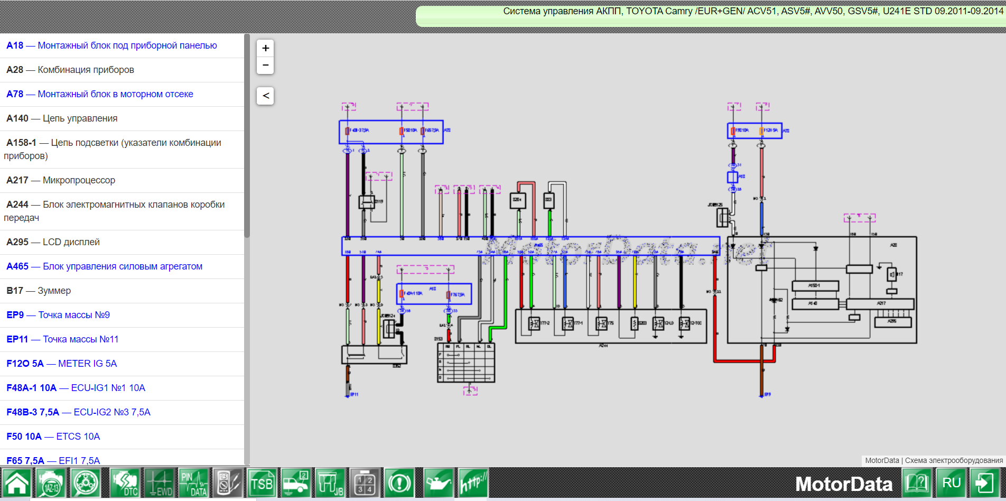The image size is (1006, 501).
Task: Open the oil can fluids icon
Action: [x=438, y=483]
